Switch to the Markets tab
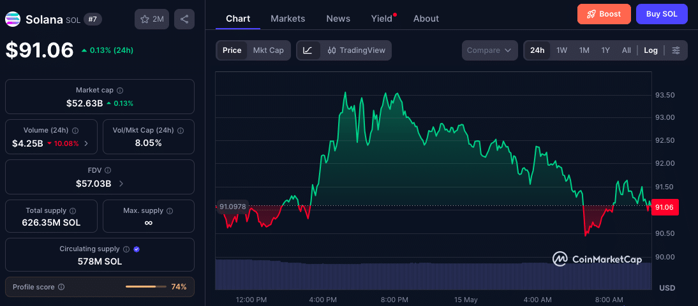698x306 pixels. coord(288,18)
